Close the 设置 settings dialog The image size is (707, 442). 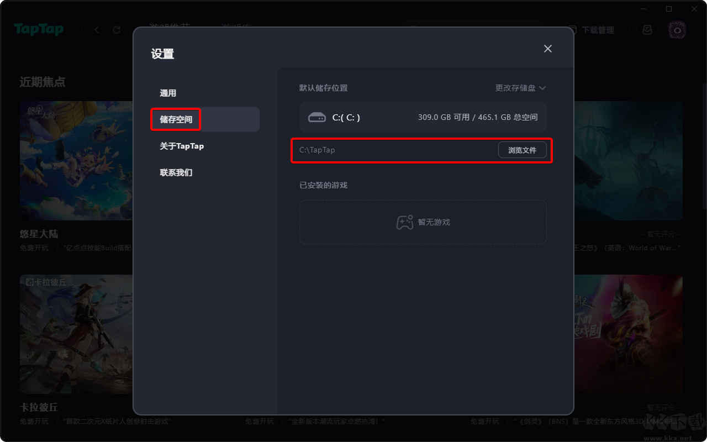[547, 49]
